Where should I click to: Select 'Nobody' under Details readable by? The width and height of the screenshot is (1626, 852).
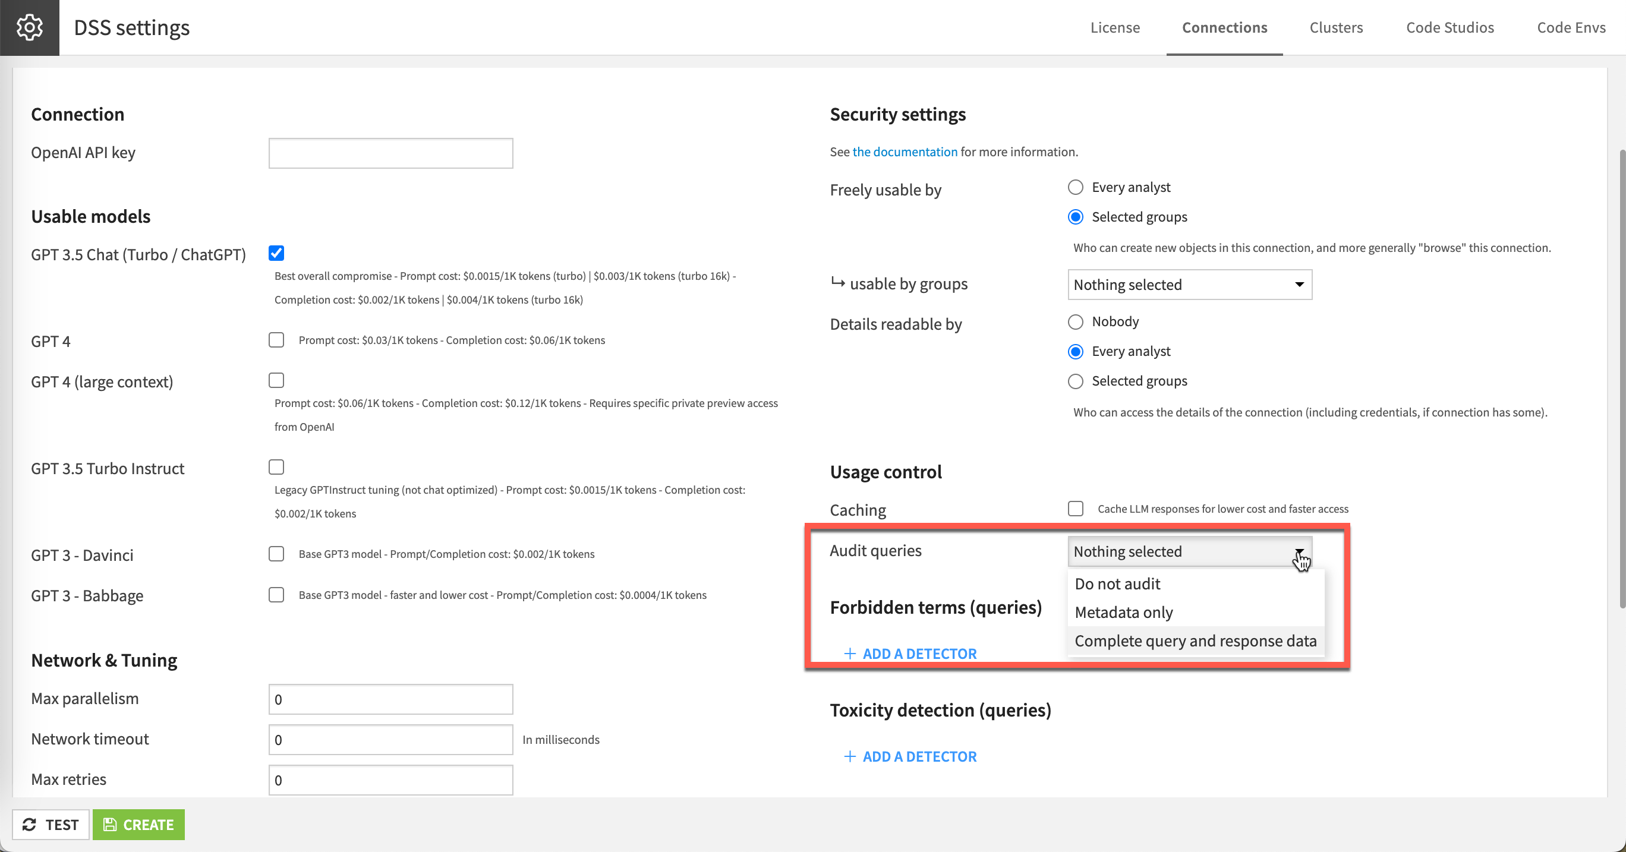1075,322
